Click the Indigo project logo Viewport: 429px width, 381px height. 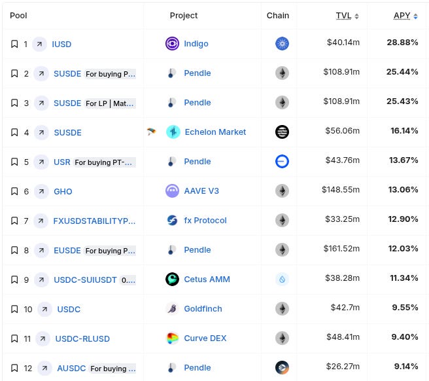tap(173, 44)
